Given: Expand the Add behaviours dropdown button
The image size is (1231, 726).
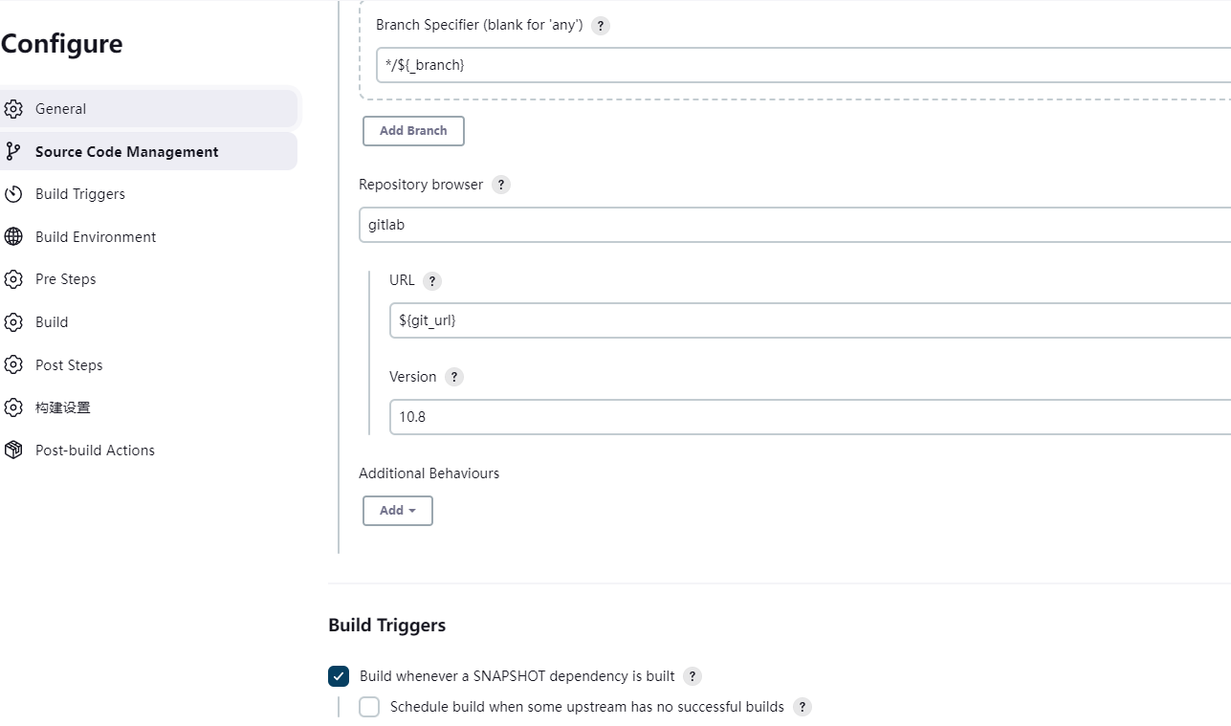Looking at the screenshot, I should tap(398, 511).
